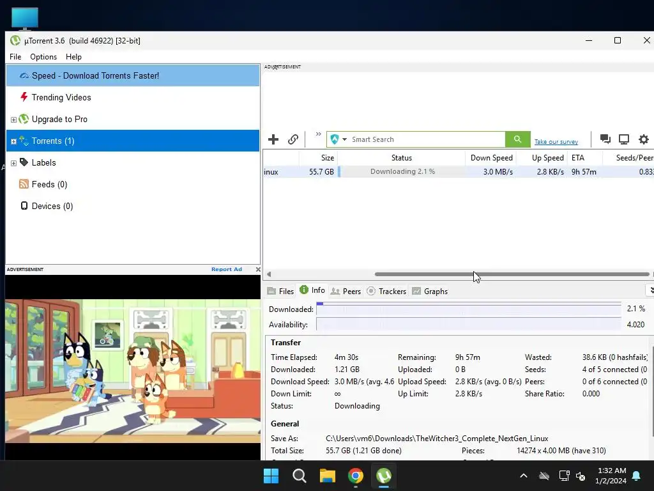Click the Devices phone icon
654x491 pixels.
pyautogui.click(x=24, y=205)
